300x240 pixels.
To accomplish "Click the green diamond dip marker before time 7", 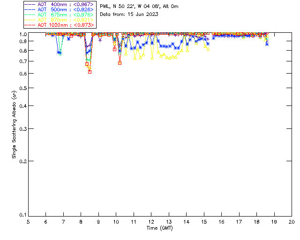I will point(60,54).
